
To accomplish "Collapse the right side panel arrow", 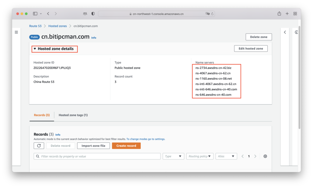I will click(285, 32).
